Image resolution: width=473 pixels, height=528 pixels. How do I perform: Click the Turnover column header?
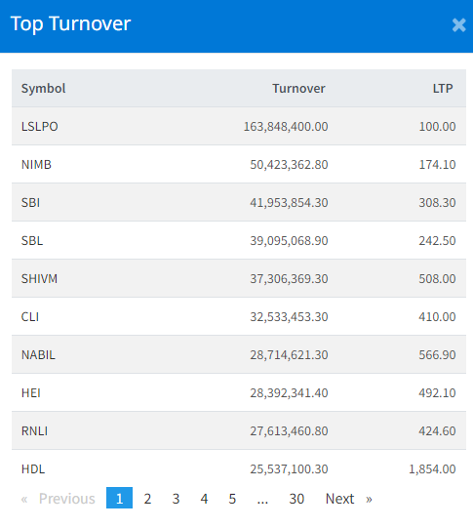298,89
